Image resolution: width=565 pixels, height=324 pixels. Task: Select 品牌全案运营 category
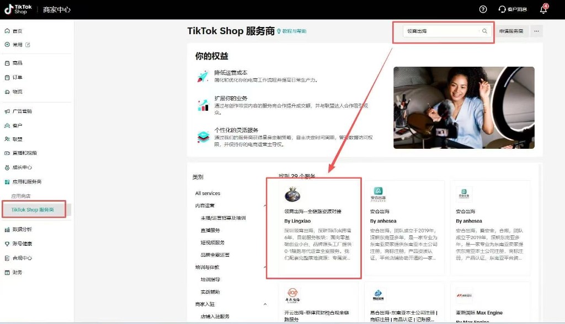pos(215,255)
